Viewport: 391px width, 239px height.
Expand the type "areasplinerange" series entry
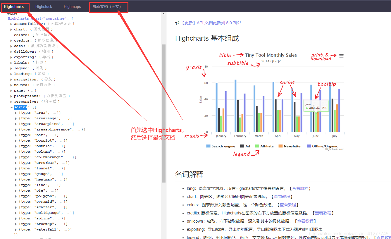pyautogui.click(x=16, y=130)
